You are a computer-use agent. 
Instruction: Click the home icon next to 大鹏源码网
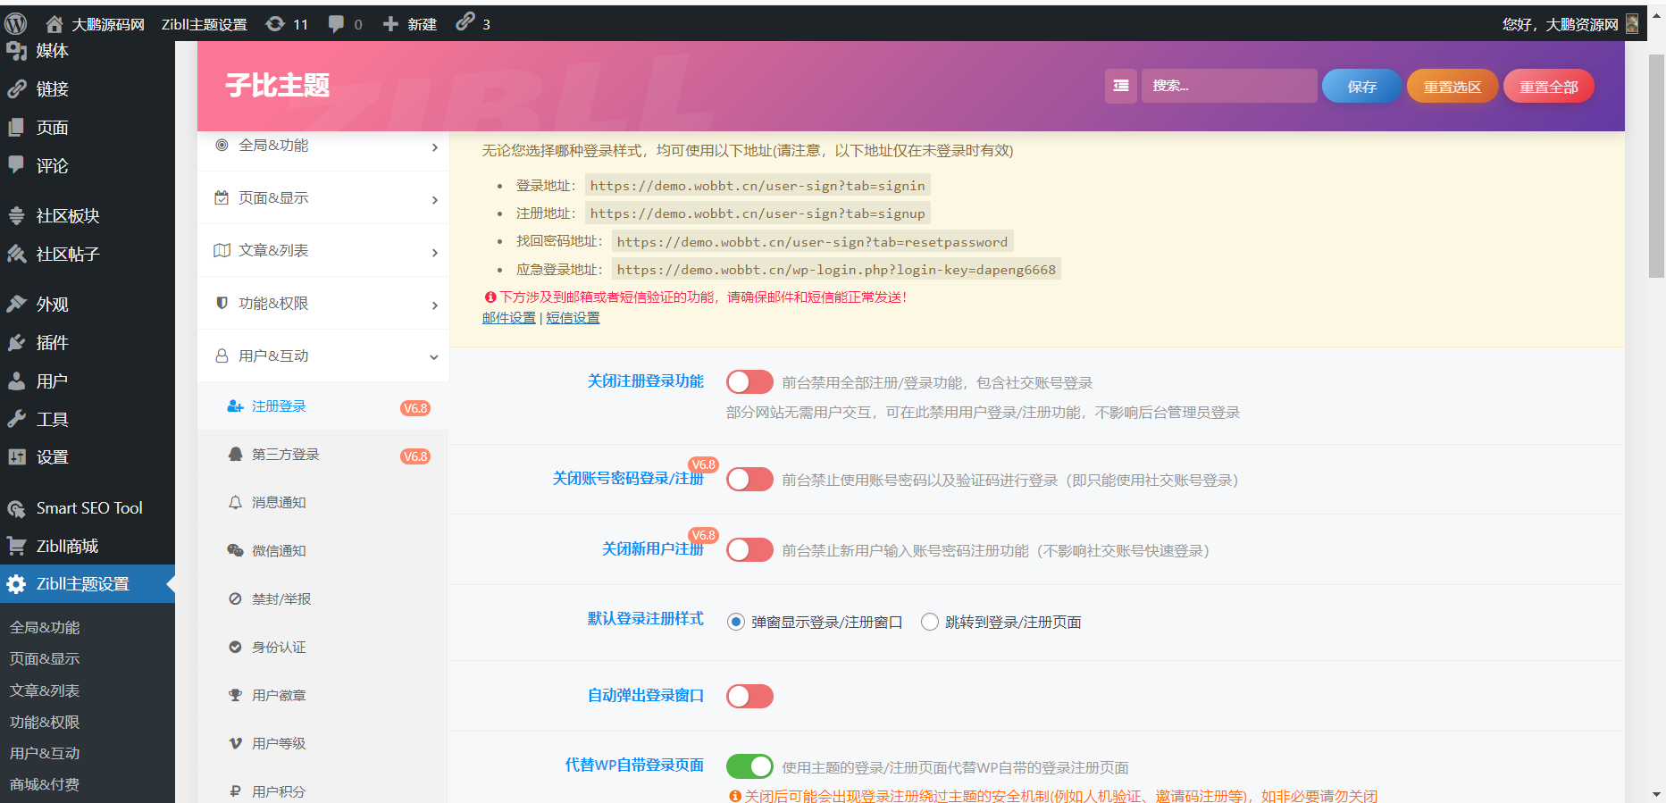[54, 24]
